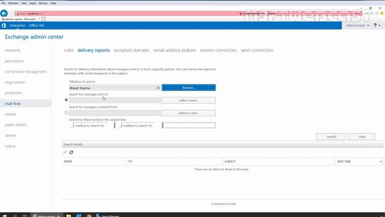Click the favorites star icon in browser
Image resolution: width=385 pixels, height=217 pixels.
(x=372, y=13)
